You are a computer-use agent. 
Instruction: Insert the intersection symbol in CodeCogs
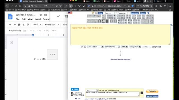(x=100, y=21)
